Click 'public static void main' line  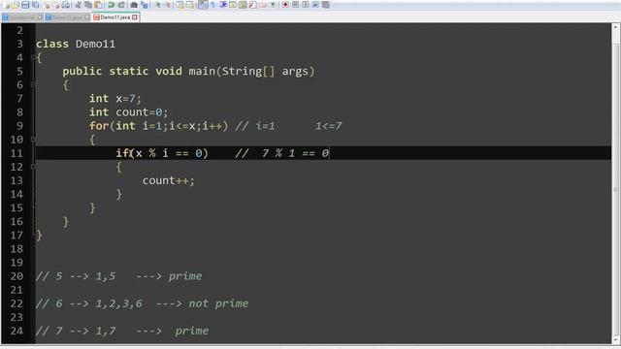(188, 71)
